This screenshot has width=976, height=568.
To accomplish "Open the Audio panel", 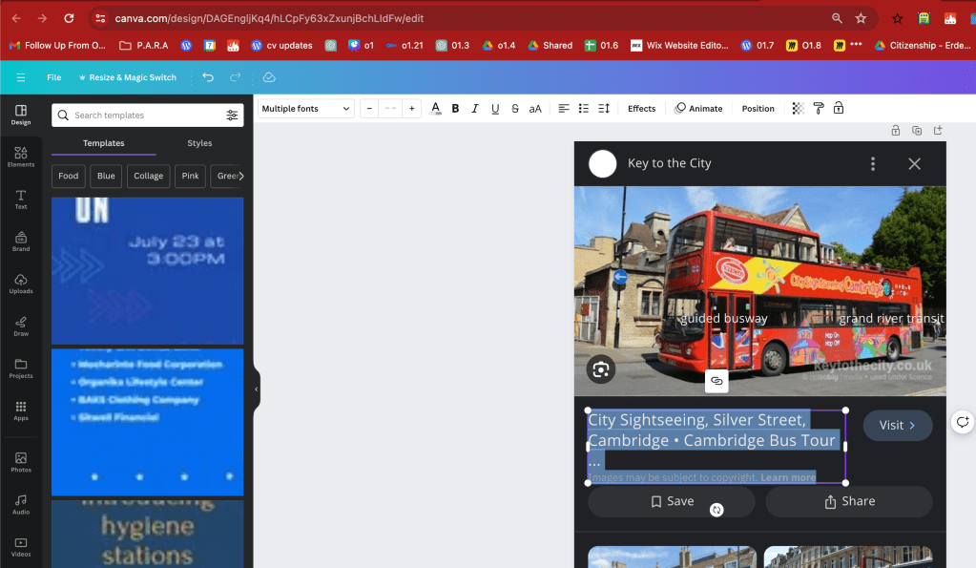I will pyautogui.click(x=21, y=504).
